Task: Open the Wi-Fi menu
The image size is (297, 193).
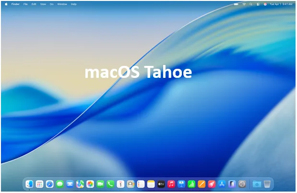Action: click(x=244, y=4)
